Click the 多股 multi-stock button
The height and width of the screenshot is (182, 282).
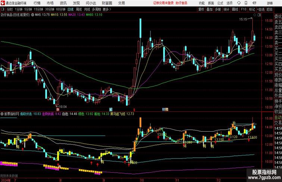218,9
